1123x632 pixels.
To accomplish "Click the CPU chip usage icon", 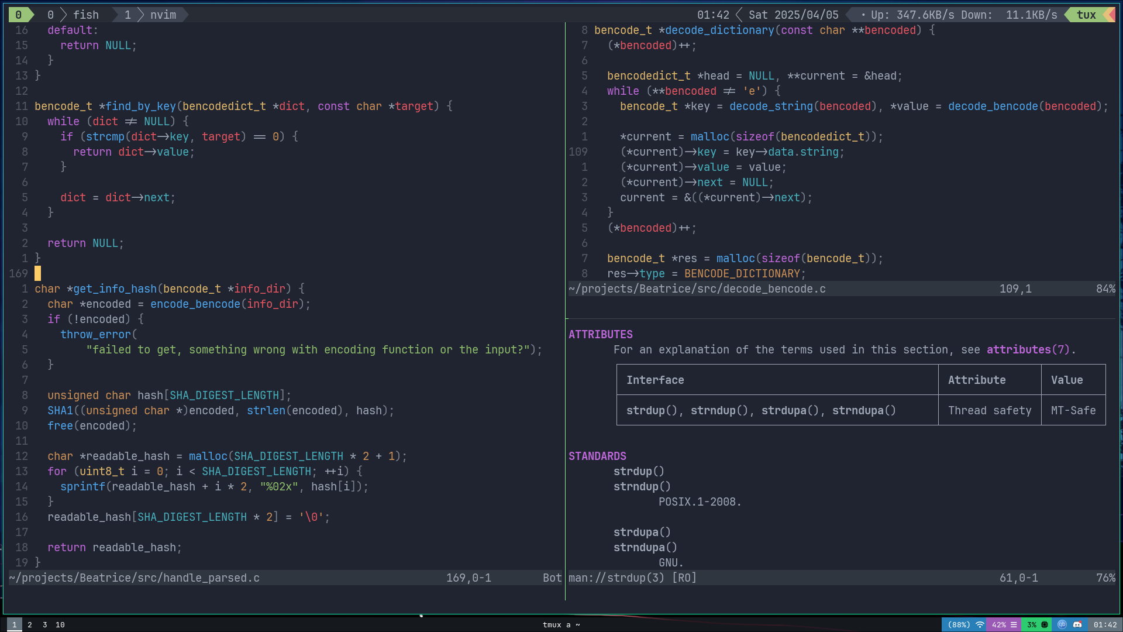I will pos(1045,625).
